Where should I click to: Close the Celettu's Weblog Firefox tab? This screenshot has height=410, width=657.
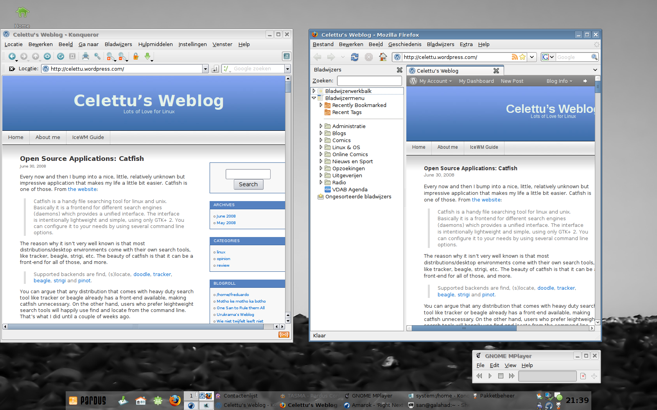(x=496, y=71)
